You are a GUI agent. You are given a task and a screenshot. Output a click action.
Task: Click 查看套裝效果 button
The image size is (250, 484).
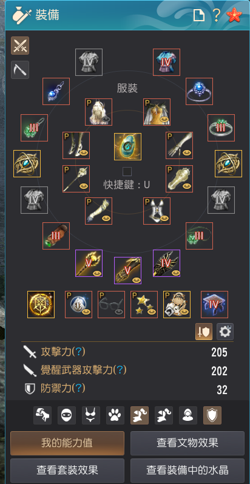[x=67, y=471]
